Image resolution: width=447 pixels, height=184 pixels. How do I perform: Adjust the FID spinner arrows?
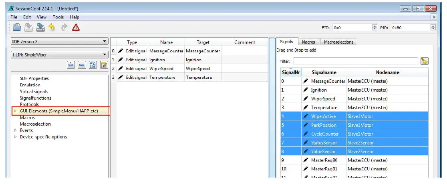(375, 28)
